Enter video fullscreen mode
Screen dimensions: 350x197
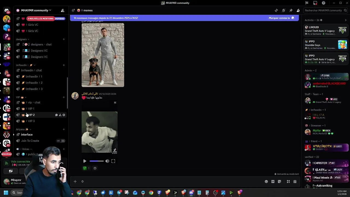113,161
